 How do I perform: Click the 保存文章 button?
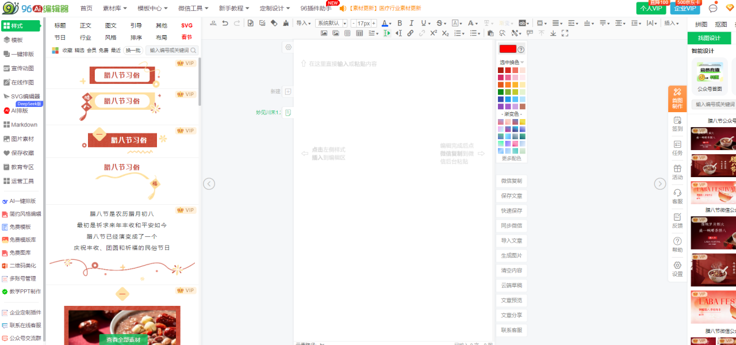pyautogui.click(x=511, y=196)
